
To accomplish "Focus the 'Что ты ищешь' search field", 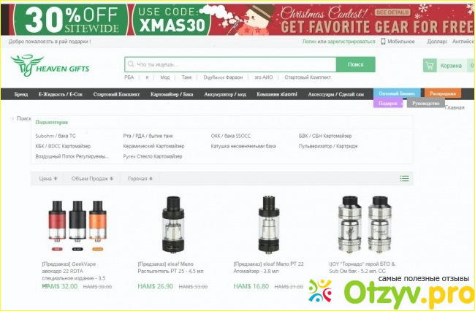I will pos(230,64).
